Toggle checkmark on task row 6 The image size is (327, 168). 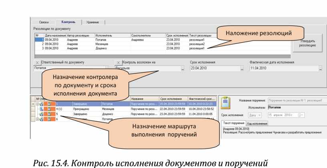coord(42,119)
